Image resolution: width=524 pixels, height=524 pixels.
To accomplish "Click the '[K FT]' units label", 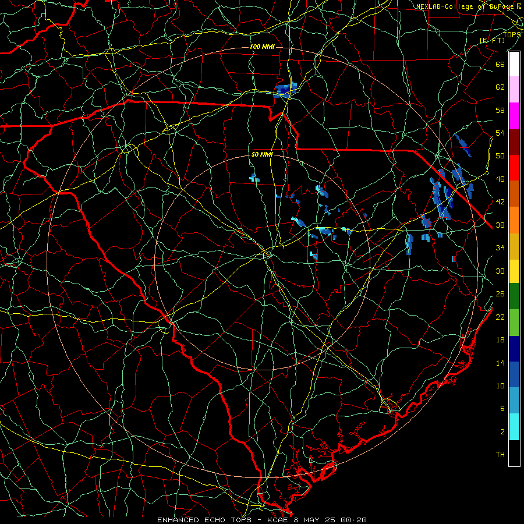I will coord(492,40).
